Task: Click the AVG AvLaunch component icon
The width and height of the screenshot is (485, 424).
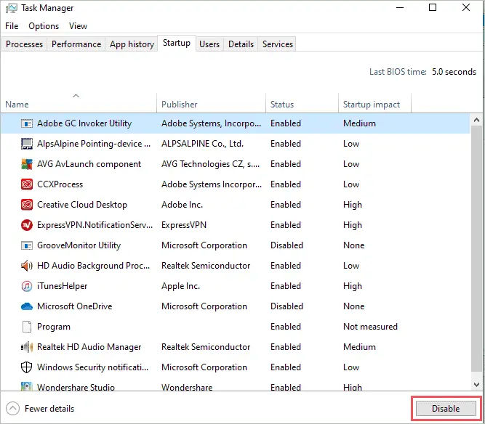Action: [x=27, y=164]
